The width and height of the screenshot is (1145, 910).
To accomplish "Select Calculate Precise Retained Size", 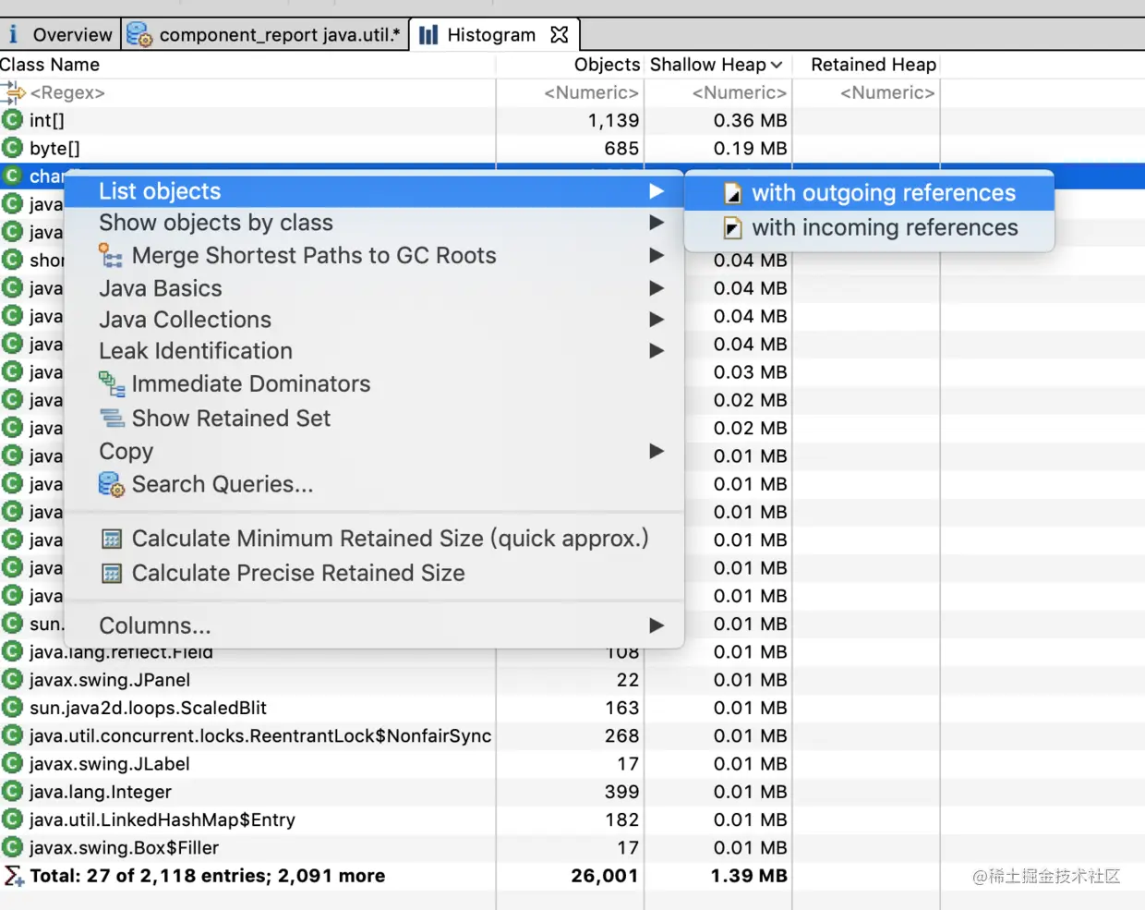I will coord(374,574).
